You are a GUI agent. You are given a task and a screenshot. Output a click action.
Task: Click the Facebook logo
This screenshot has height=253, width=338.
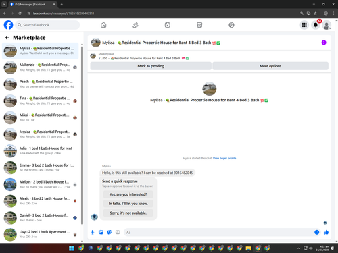(8, 25)
